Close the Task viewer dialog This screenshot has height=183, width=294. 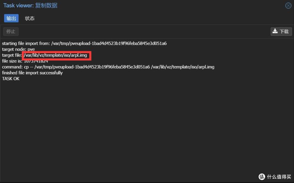click(x=288, y=6)
